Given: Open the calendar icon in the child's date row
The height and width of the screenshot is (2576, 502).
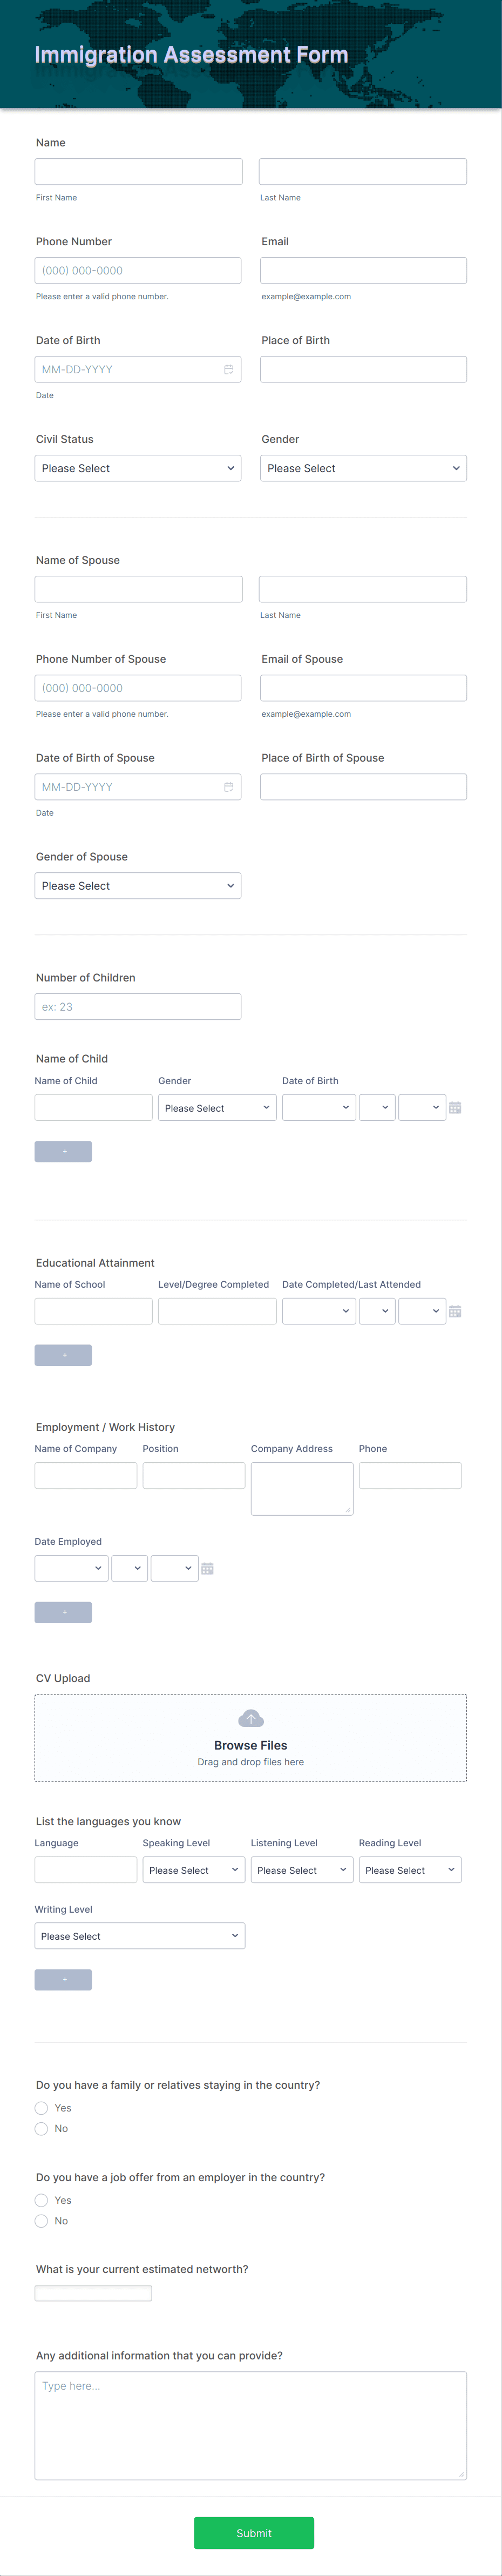Looking at the screenshot, I should (456, 1107).
